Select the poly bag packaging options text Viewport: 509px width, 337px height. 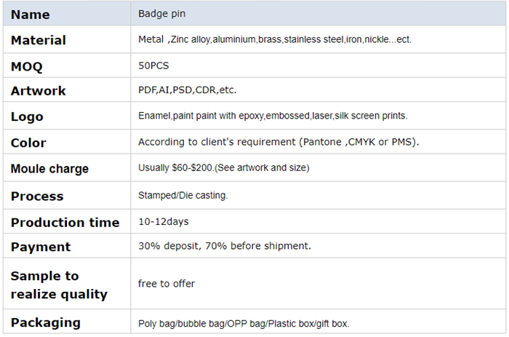pyautogui.click(x=249, y=323)
